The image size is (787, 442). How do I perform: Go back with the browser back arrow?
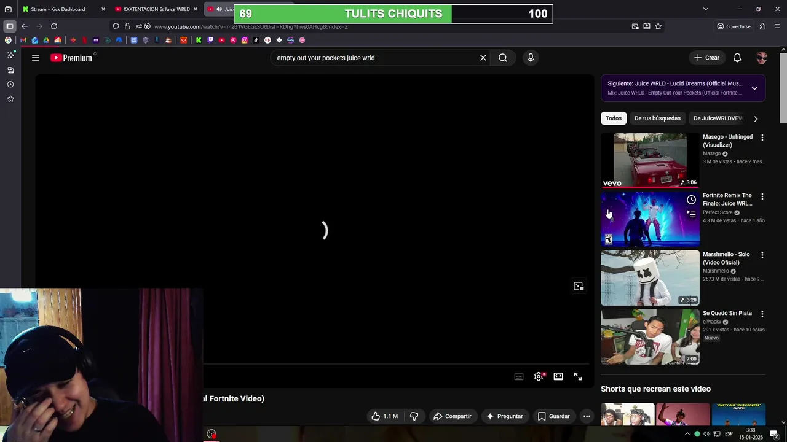[x=25, y=26]
